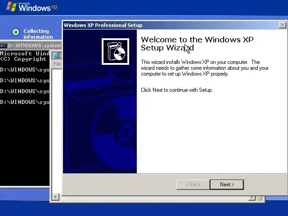This screenshot has height=216, width=288.
Task: Click the disabled Back button
Action: coord(193,184)
